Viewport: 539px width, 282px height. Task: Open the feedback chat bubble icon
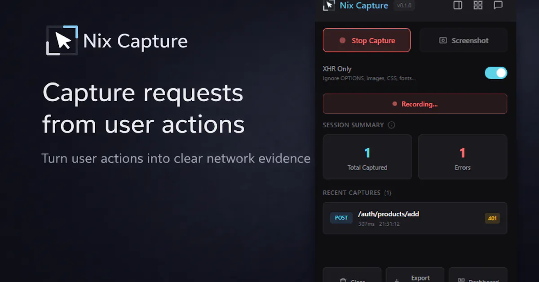pos(498,5)
